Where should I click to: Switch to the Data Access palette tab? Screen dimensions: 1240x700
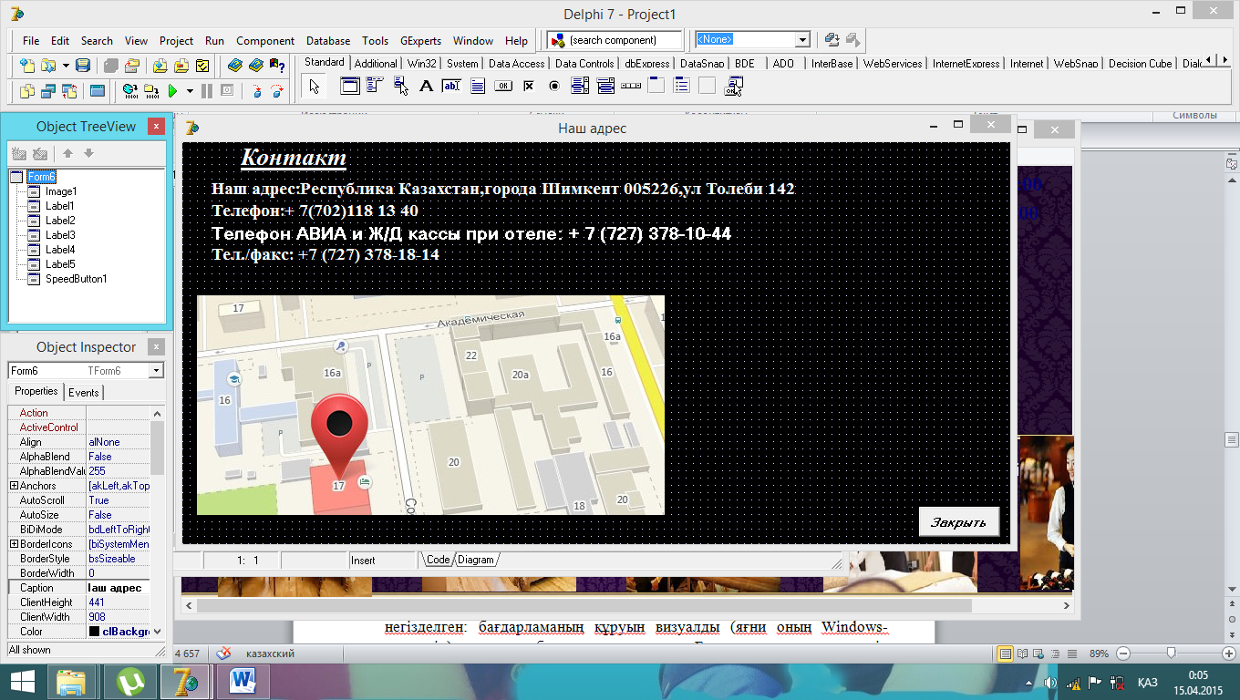[516, 64]
